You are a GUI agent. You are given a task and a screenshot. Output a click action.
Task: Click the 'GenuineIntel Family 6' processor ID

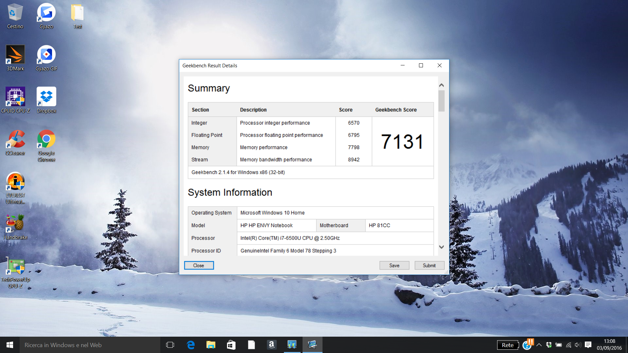click(x=288, y=251)
